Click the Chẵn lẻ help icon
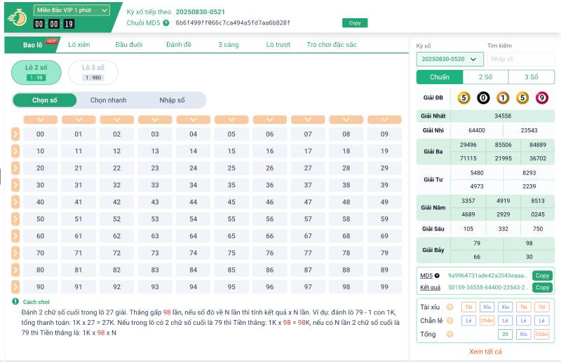Screen dimensions: 561x362 [x=449, y=321]
